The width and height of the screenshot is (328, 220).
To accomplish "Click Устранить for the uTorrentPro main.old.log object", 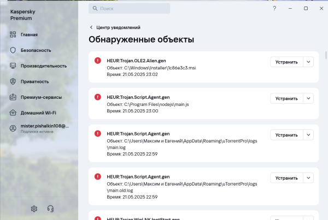I will tap(286, 178).
